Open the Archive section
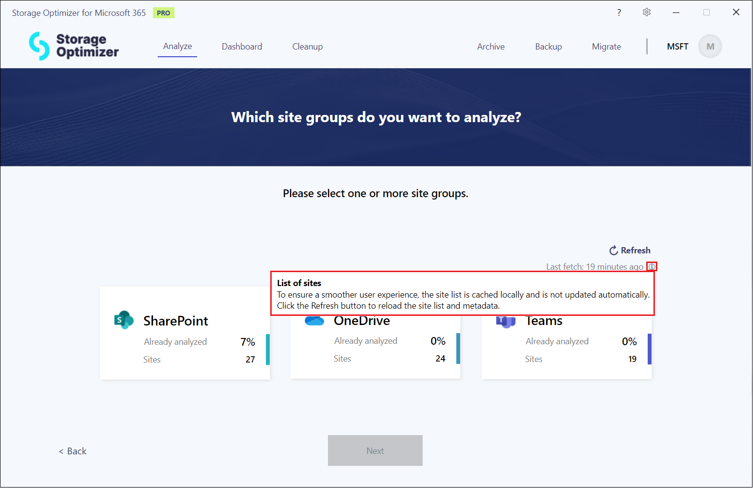Screen dimensions: 753x488 click(x=490, y=47)
